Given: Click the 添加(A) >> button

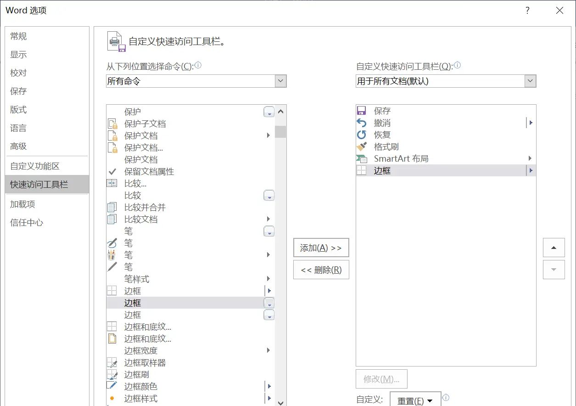Looking at the screenshot, I should click(x=321, y=248).
